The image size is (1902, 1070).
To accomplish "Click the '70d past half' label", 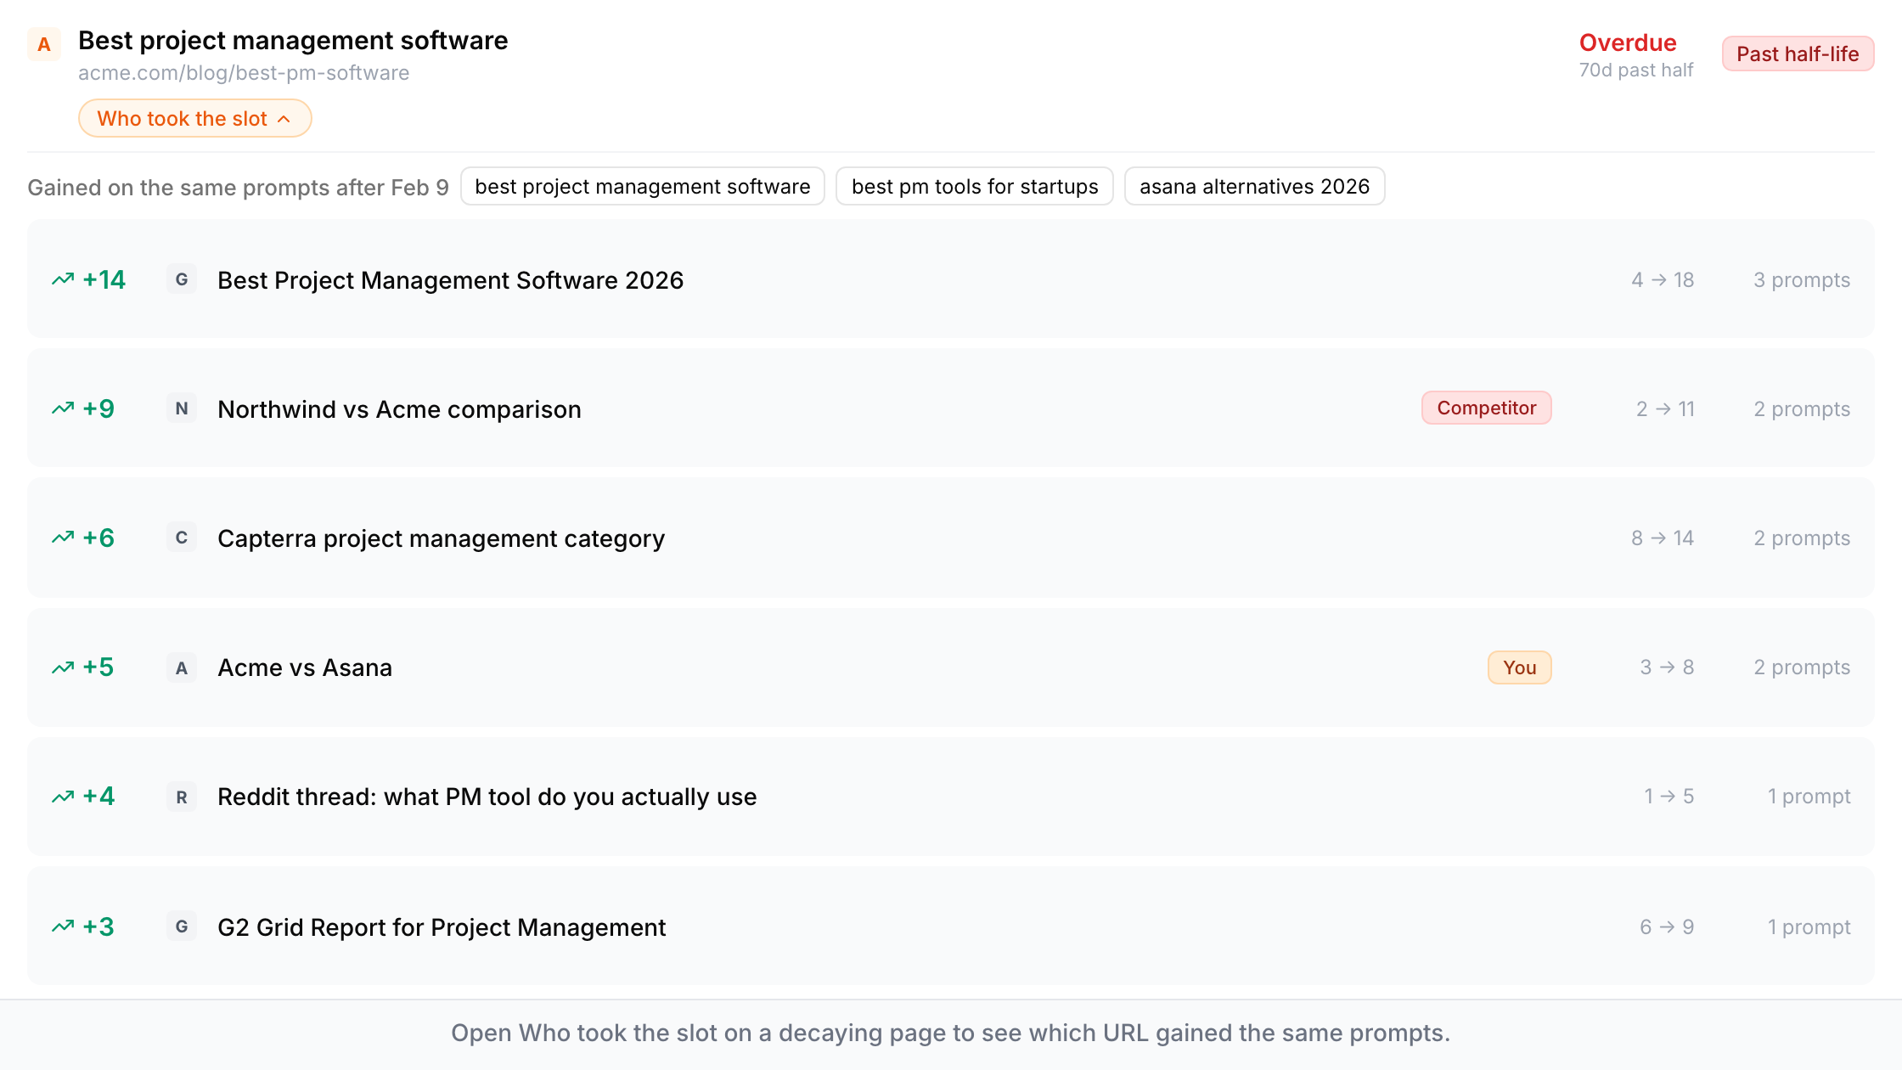I will click(1636, 70).
